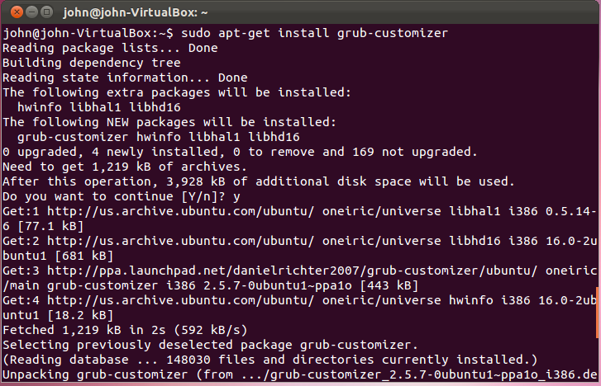The image size is (601, 386).
Task: Maximize the terminal window
Action: 47,12
